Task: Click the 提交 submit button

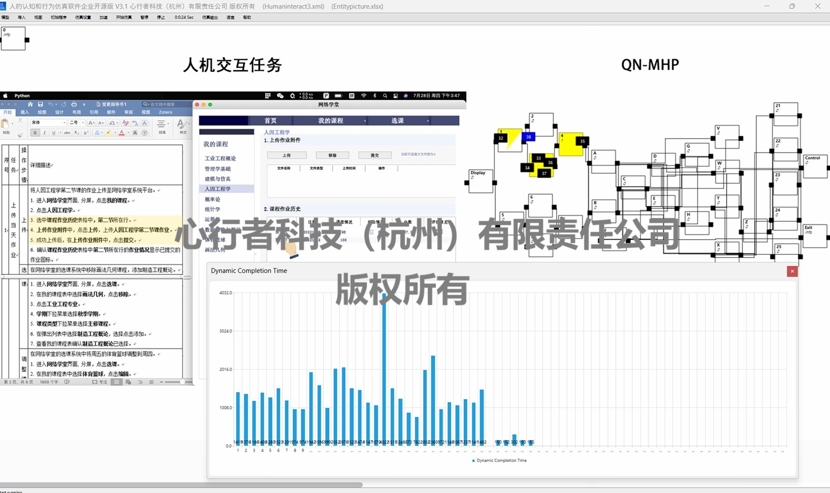Action: pyautogui.click(x=375, y=155)
